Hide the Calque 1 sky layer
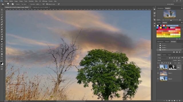 [158, 73]
